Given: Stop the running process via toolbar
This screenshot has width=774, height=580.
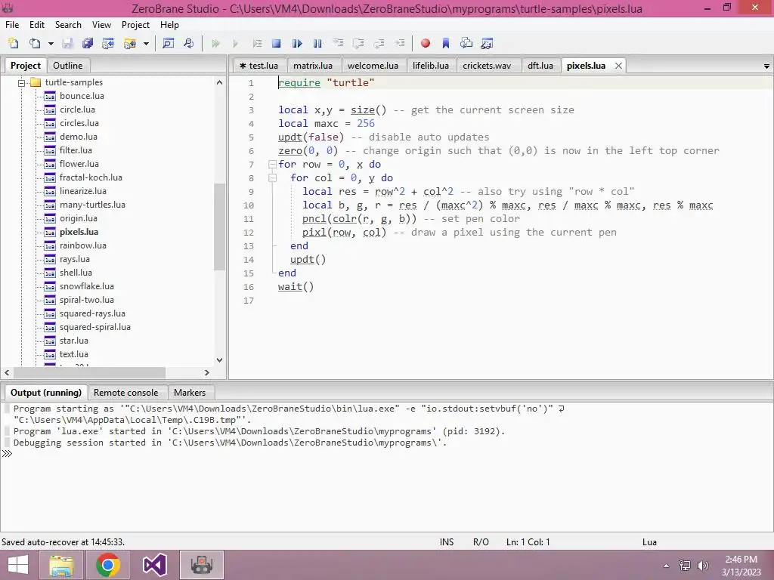Looking at the screenshot, I should (x=277, y=43).
